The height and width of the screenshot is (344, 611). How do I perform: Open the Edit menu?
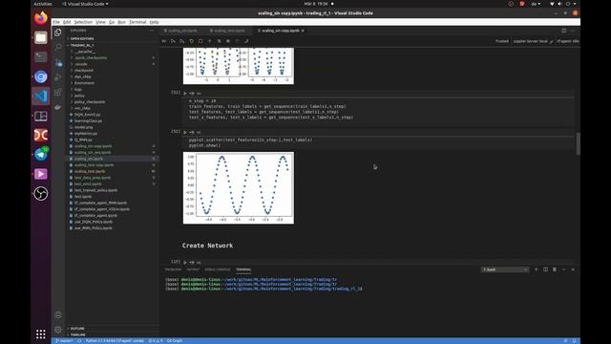[x=67, y=22]
